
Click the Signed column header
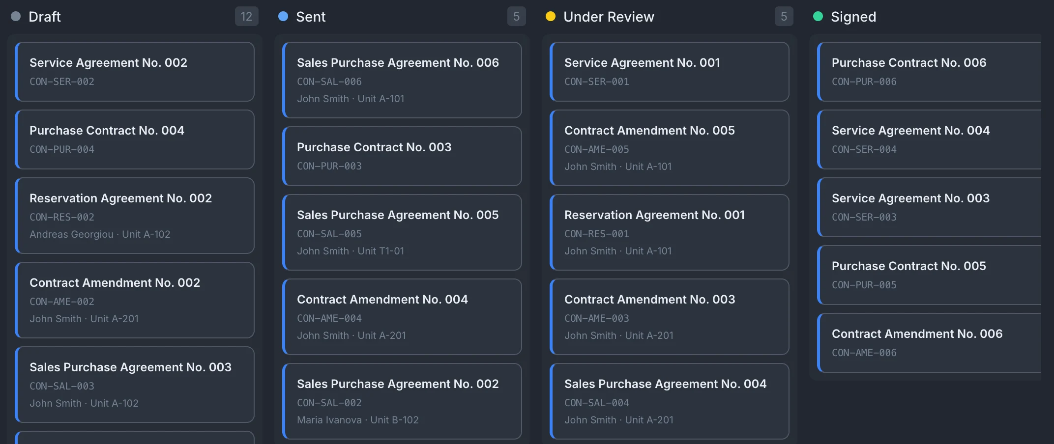click(x=853, y=17)
